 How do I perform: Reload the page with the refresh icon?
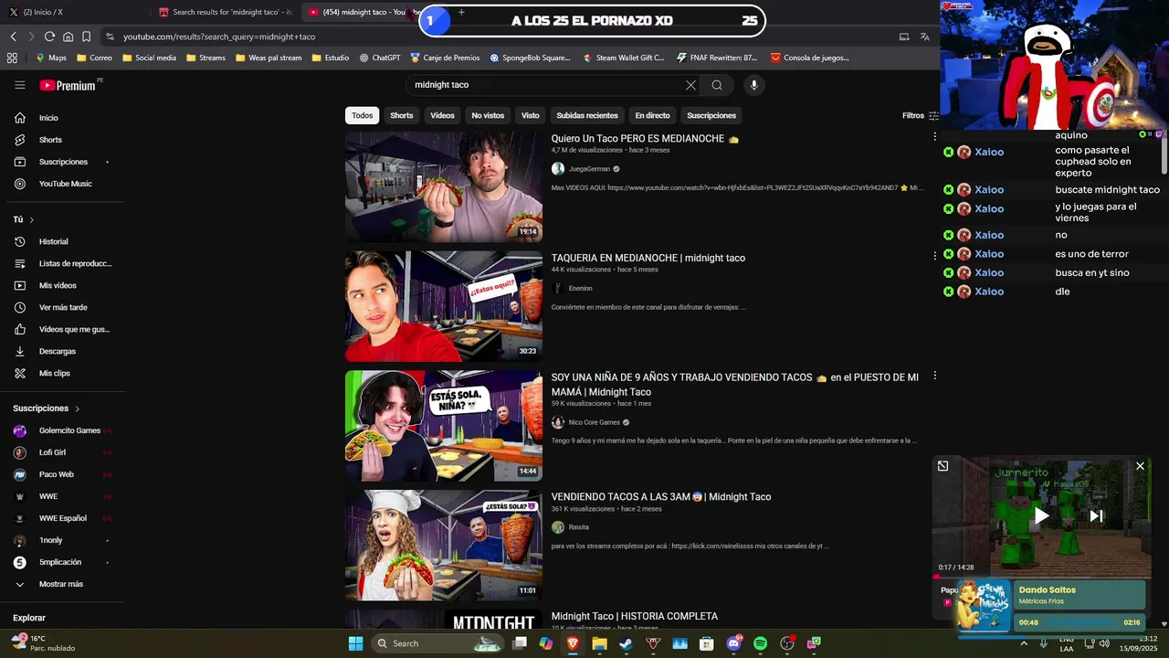(49, 37)
